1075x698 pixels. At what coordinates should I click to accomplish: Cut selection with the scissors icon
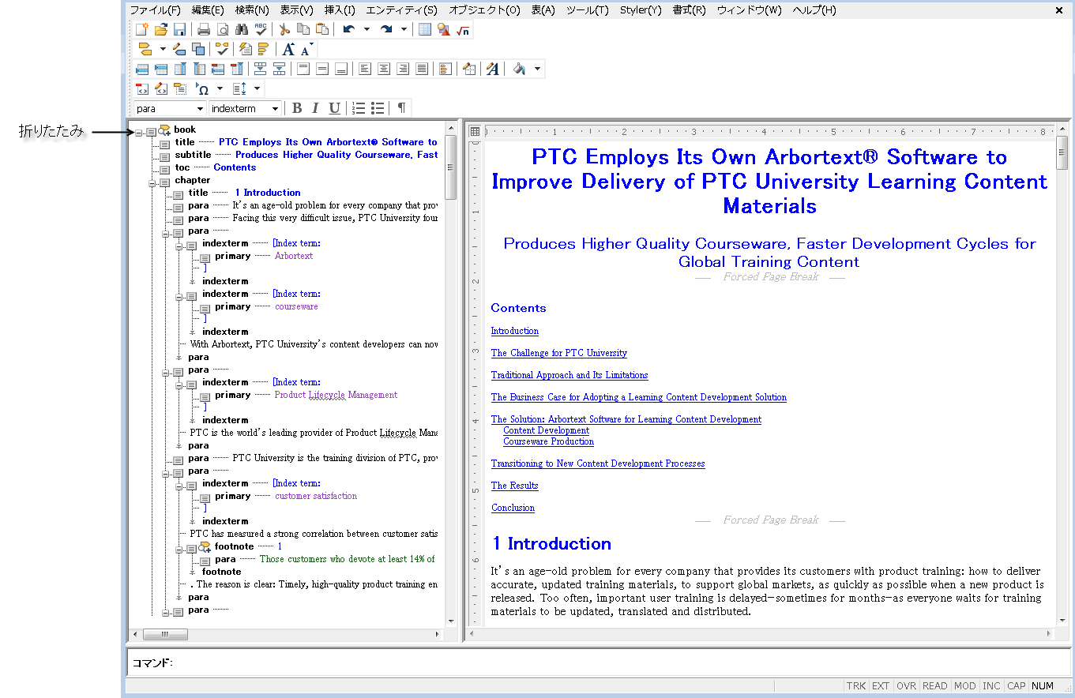[x=284, y=29]
